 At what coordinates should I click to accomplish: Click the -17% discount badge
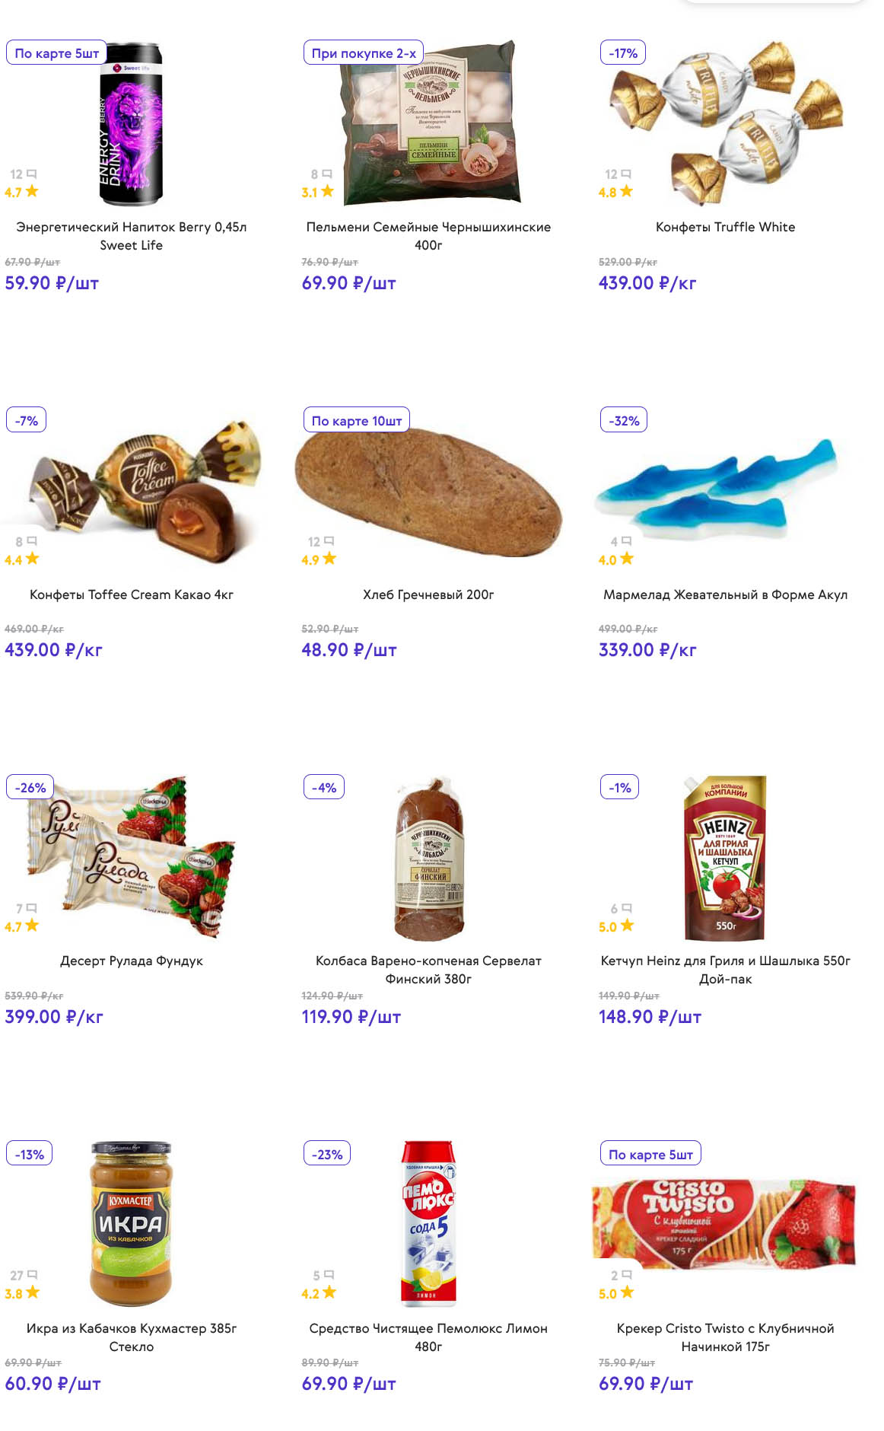623,53
